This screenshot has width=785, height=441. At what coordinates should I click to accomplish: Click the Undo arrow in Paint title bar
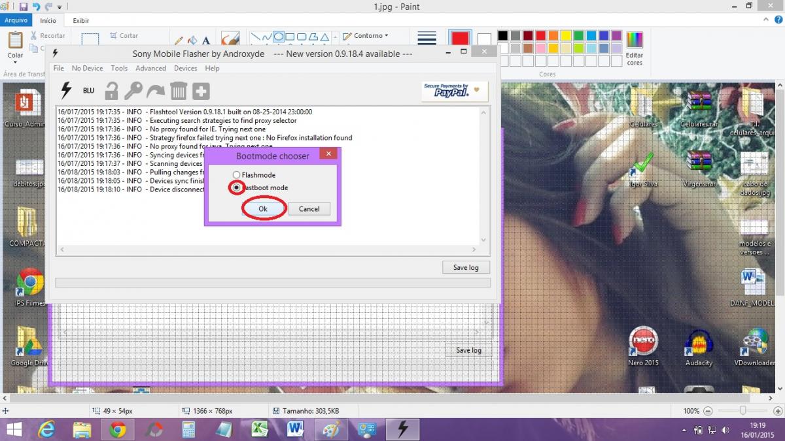click(x=37, y=7)
